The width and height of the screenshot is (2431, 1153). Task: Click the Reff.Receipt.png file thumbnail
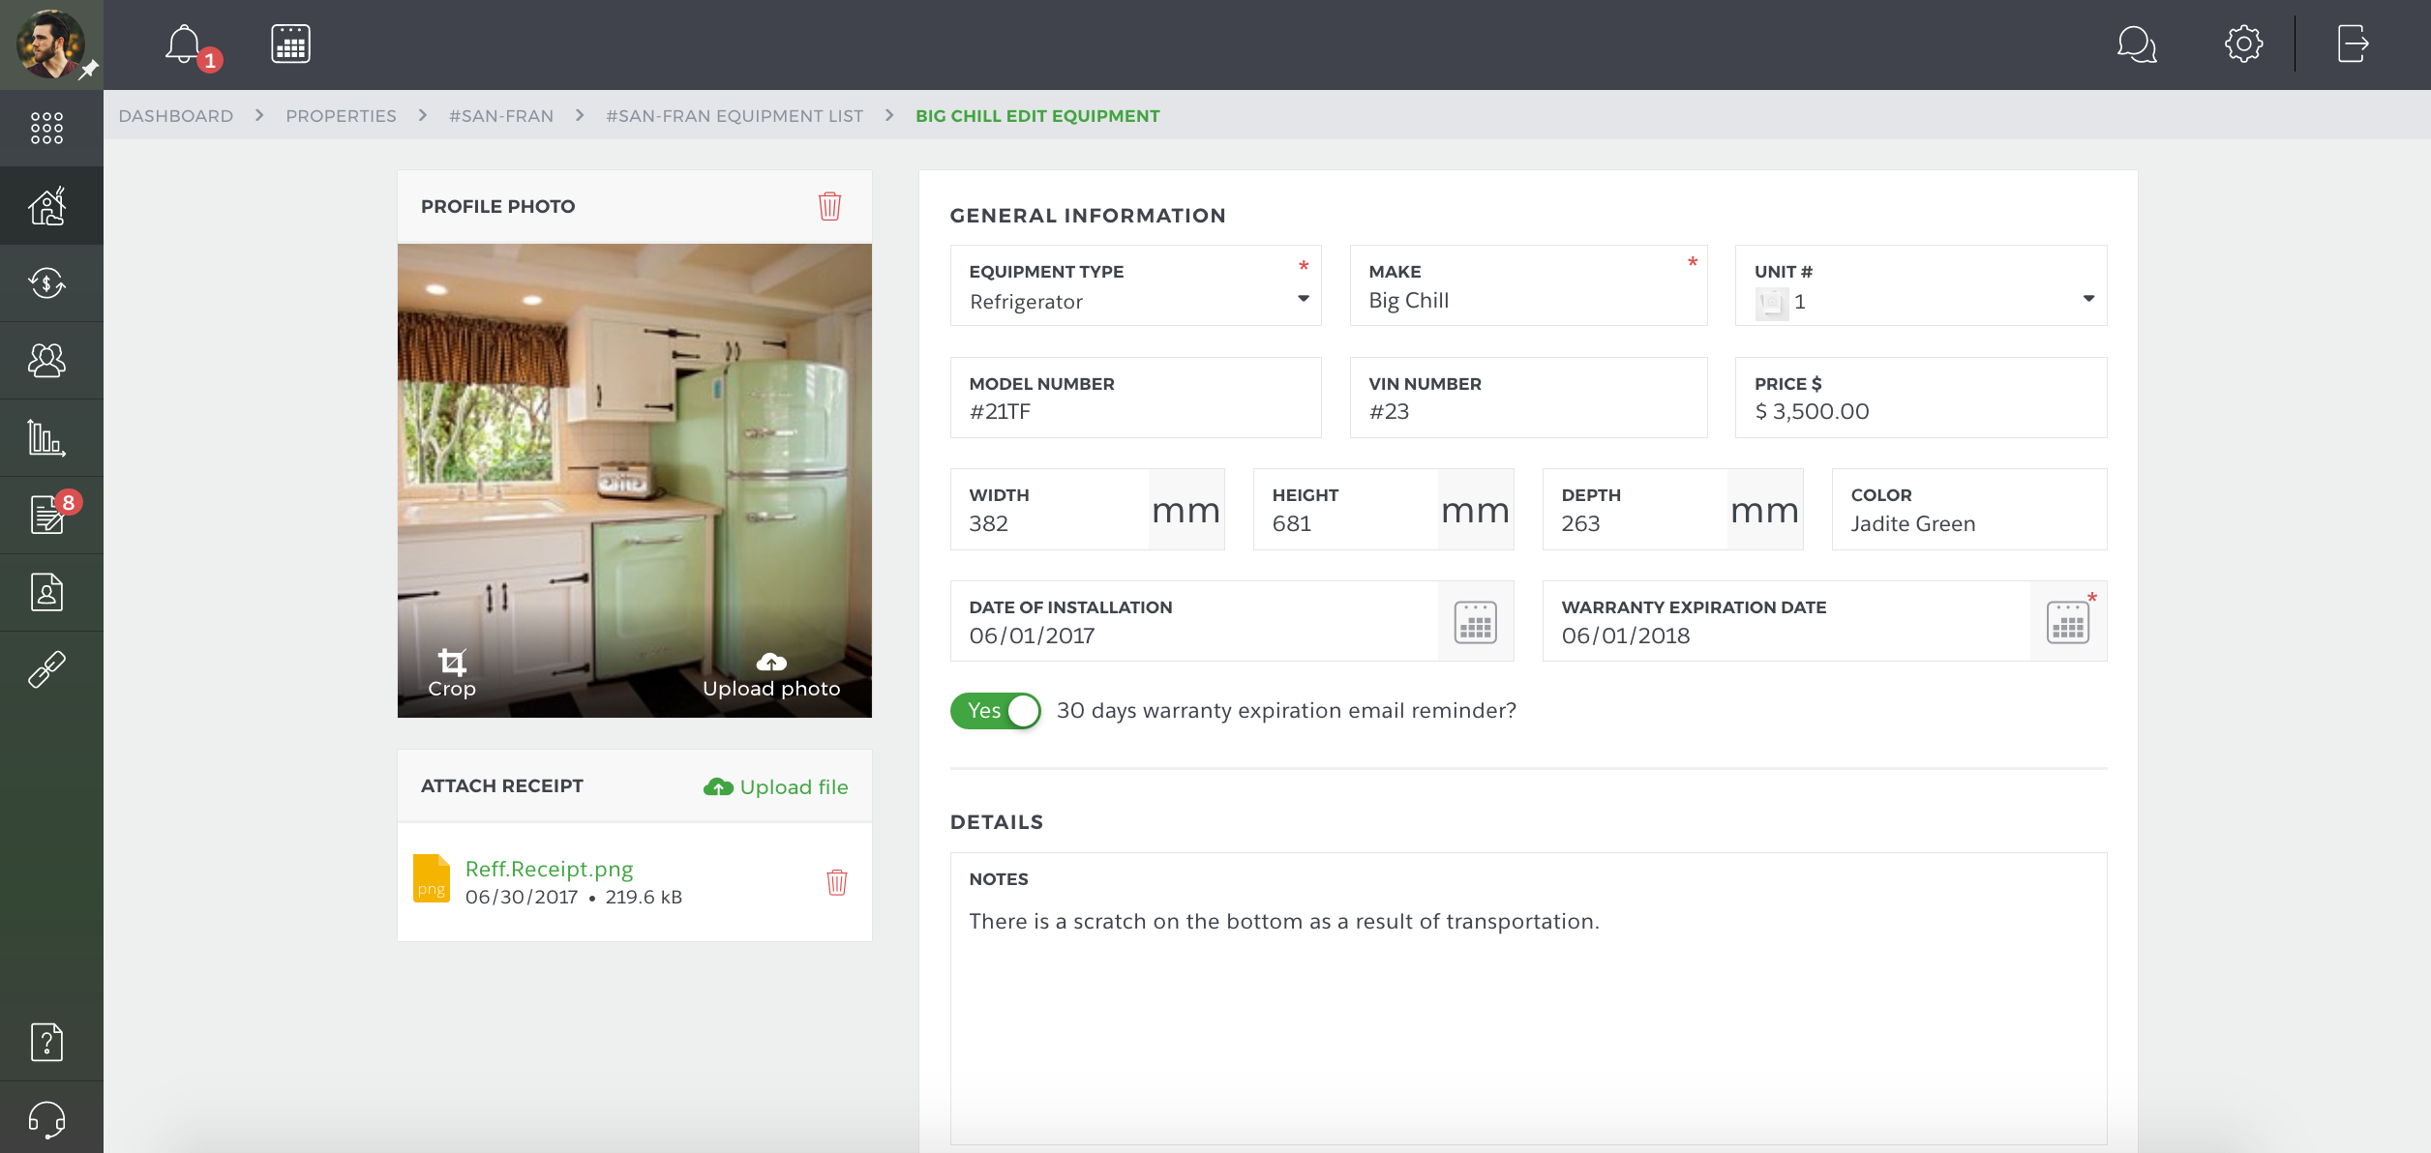[431, 880]
